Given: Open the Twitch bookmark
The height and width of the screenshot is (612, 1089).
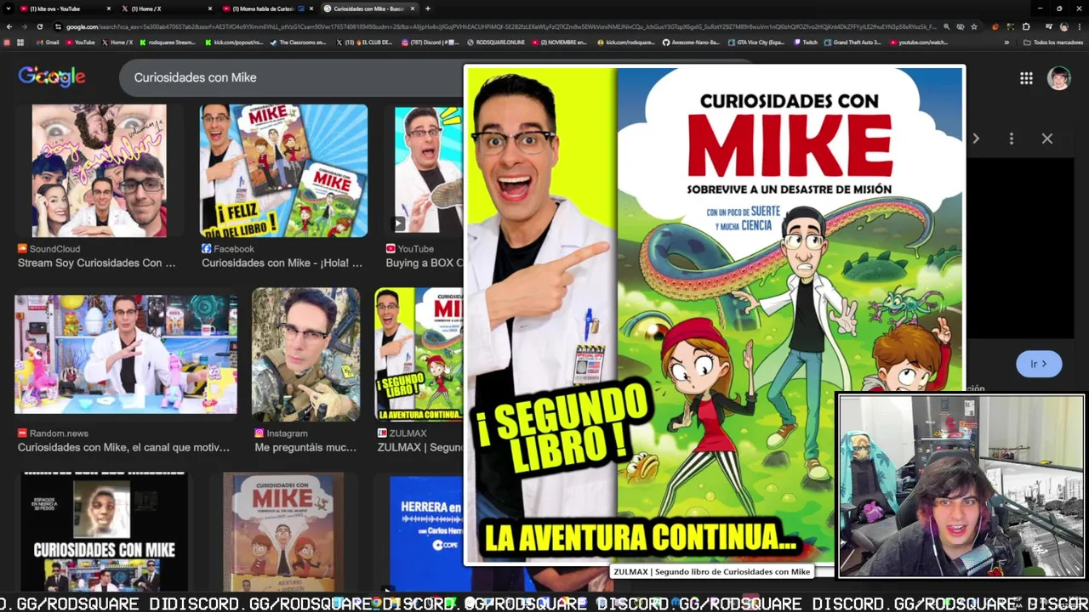Looking at the screenshot, I should 807,42.
